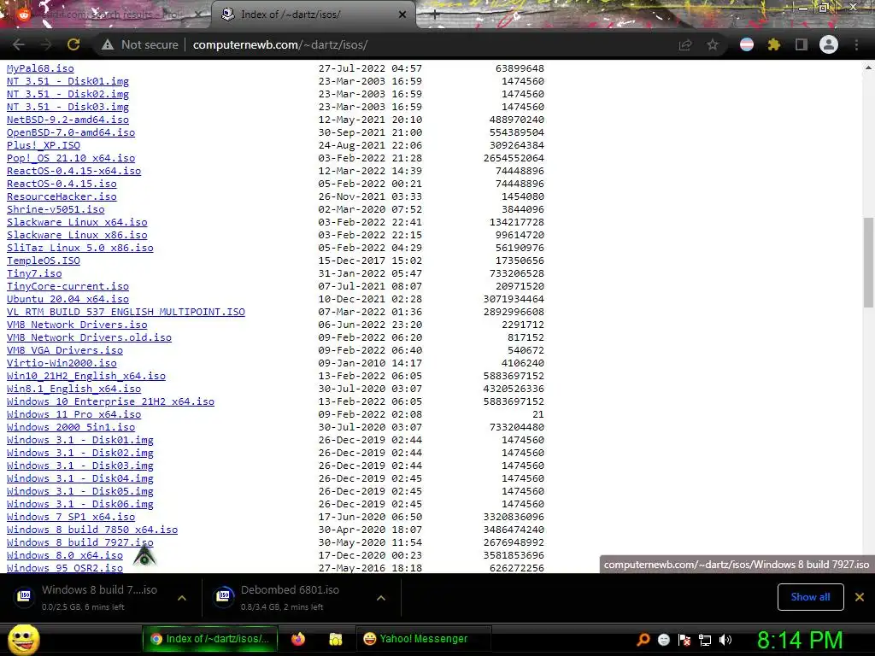Go back with the browser back arrow
Viewport: 875px width, 656px height.
(19, 44)
